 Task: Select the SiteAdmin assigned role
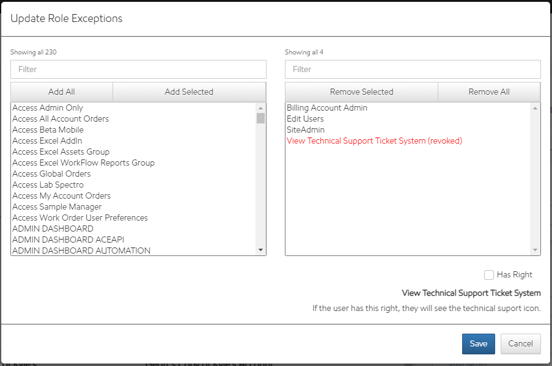click(x=306, y=130)
